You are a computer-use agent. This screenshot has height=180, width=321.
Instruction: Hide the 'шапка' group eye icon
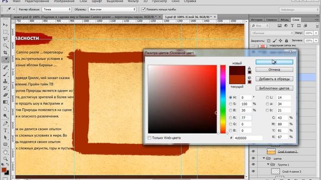click(253, 158)
